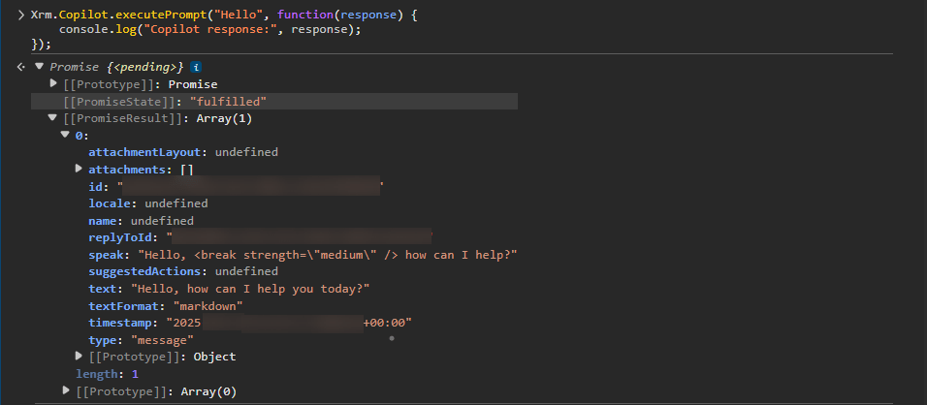Collapse array index 0 item

[x=65, y=136]
